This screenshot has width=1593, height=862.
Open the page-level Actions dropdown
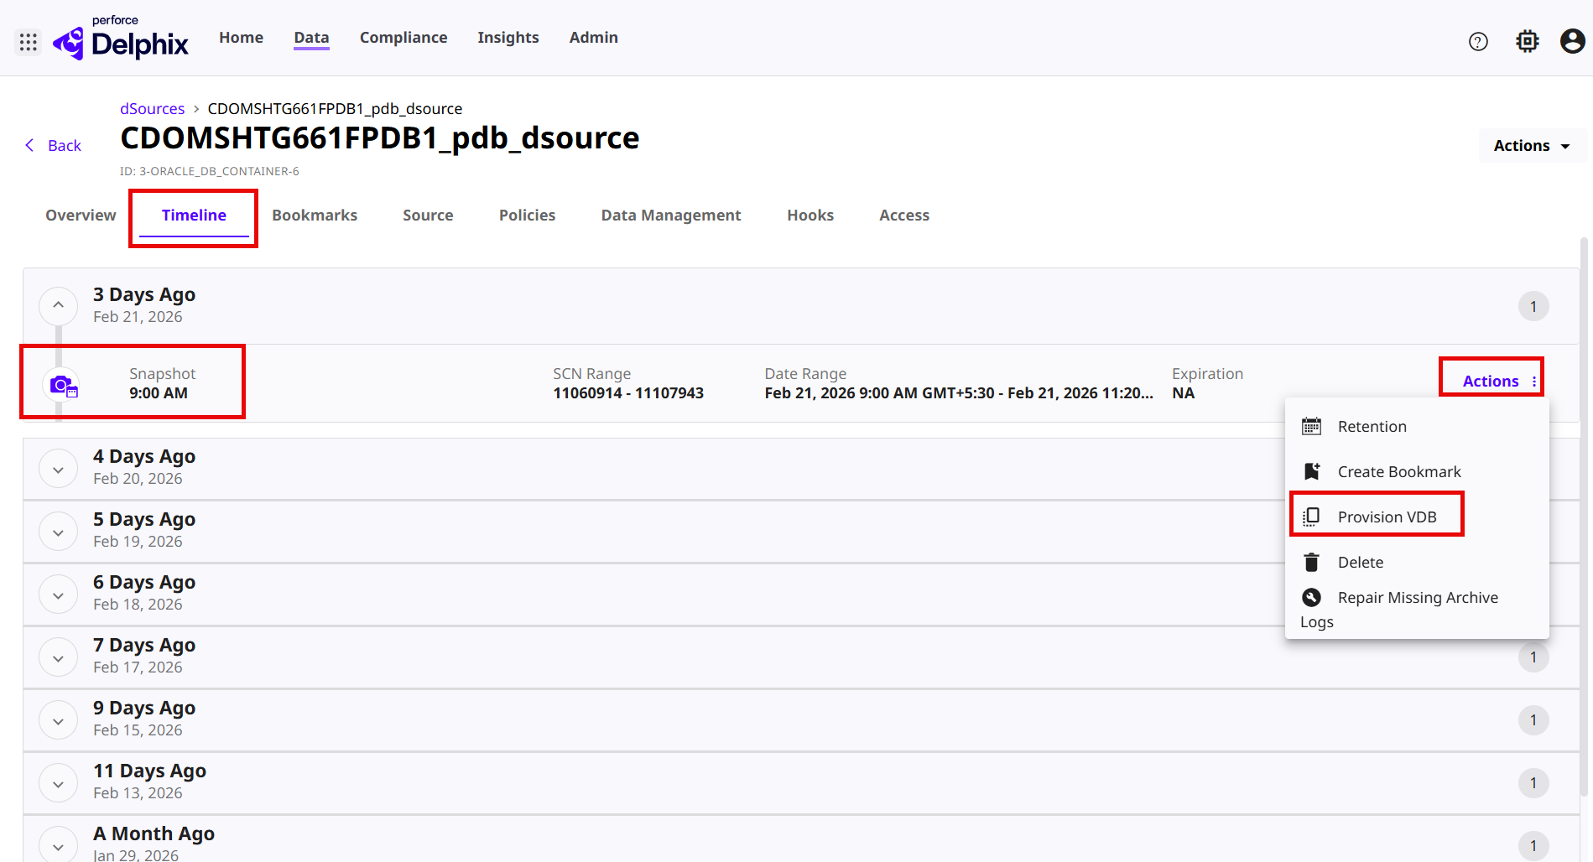click(1532, 145)
